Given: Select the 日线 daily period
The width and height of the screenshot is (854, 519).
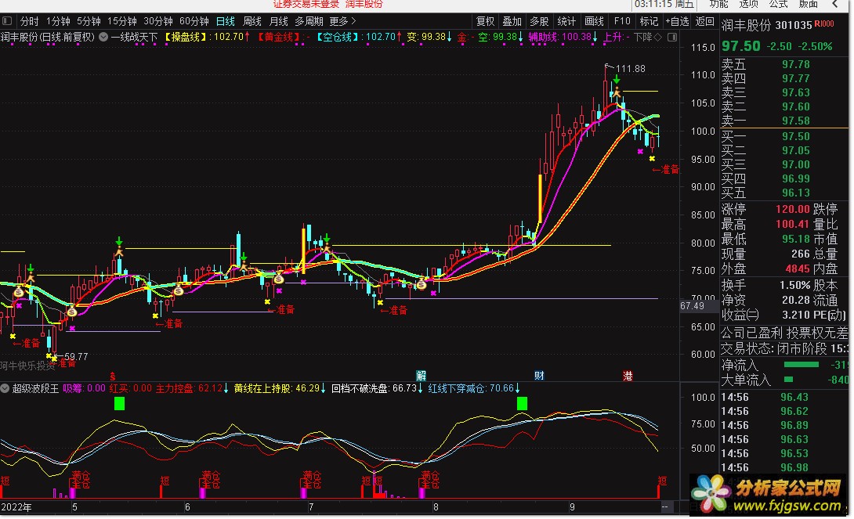Looking at the screenshot, I should click(x=226, y=21).
